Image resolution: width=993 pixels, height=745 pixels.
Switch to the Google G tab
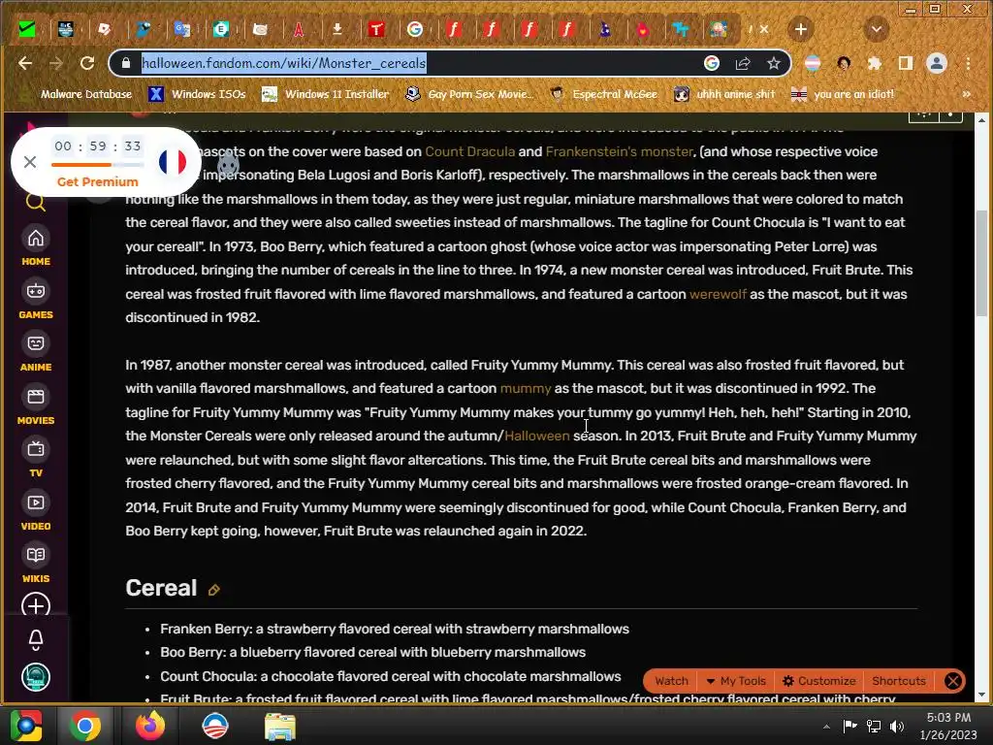click(x=415, y=29)
